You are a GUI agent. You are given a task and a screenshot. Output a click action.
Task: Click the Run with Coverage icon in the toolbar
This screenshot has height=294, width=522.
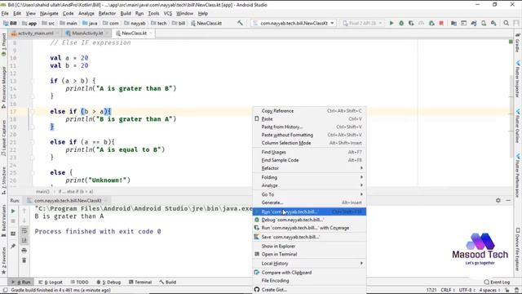(x=411, y=23)
